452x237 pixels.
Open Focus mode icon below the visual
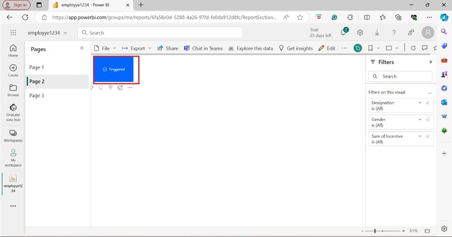[120, 88]
